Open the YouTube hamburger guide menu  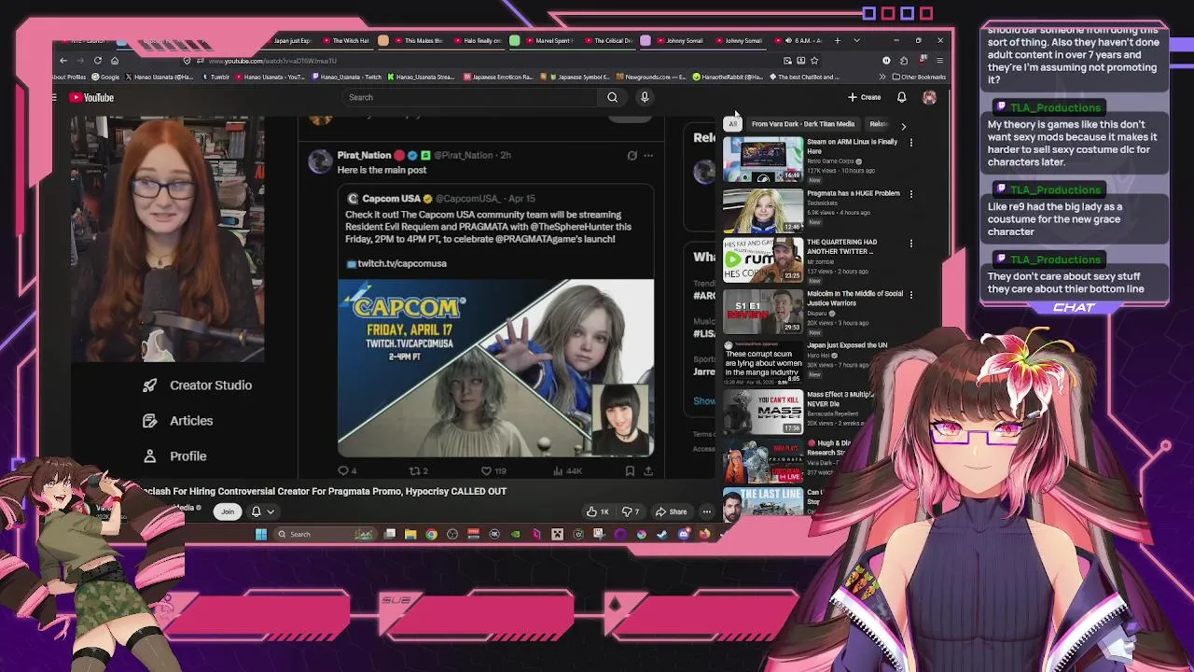[x=55, y=97]
